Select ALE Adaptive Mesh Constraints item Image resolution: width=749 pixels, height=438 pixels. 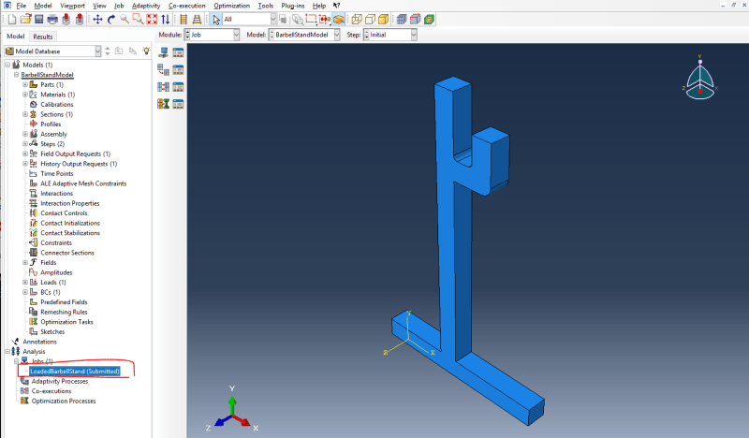pos(83,183)
